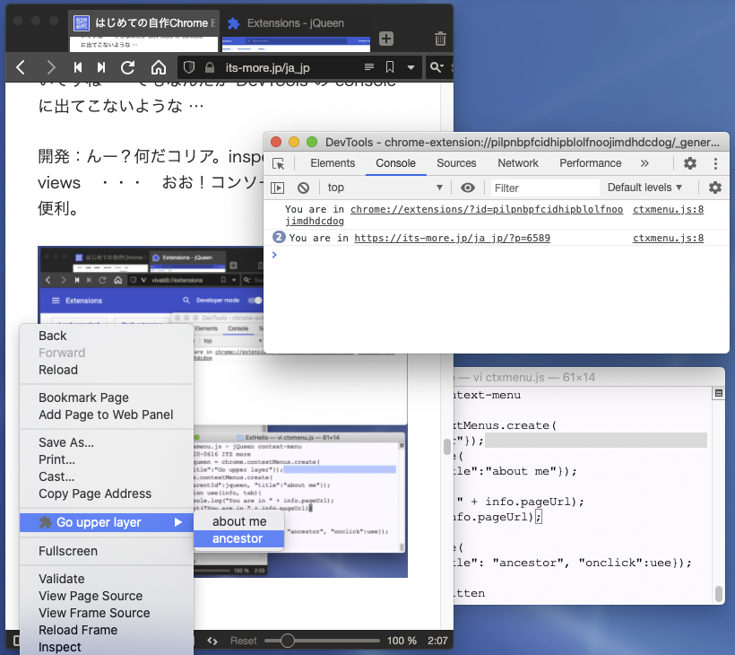Open the 'top' JavaScript context dropdown
This screenshot has height=655, width=735.
pyautogui.click(x=385, y=188)
